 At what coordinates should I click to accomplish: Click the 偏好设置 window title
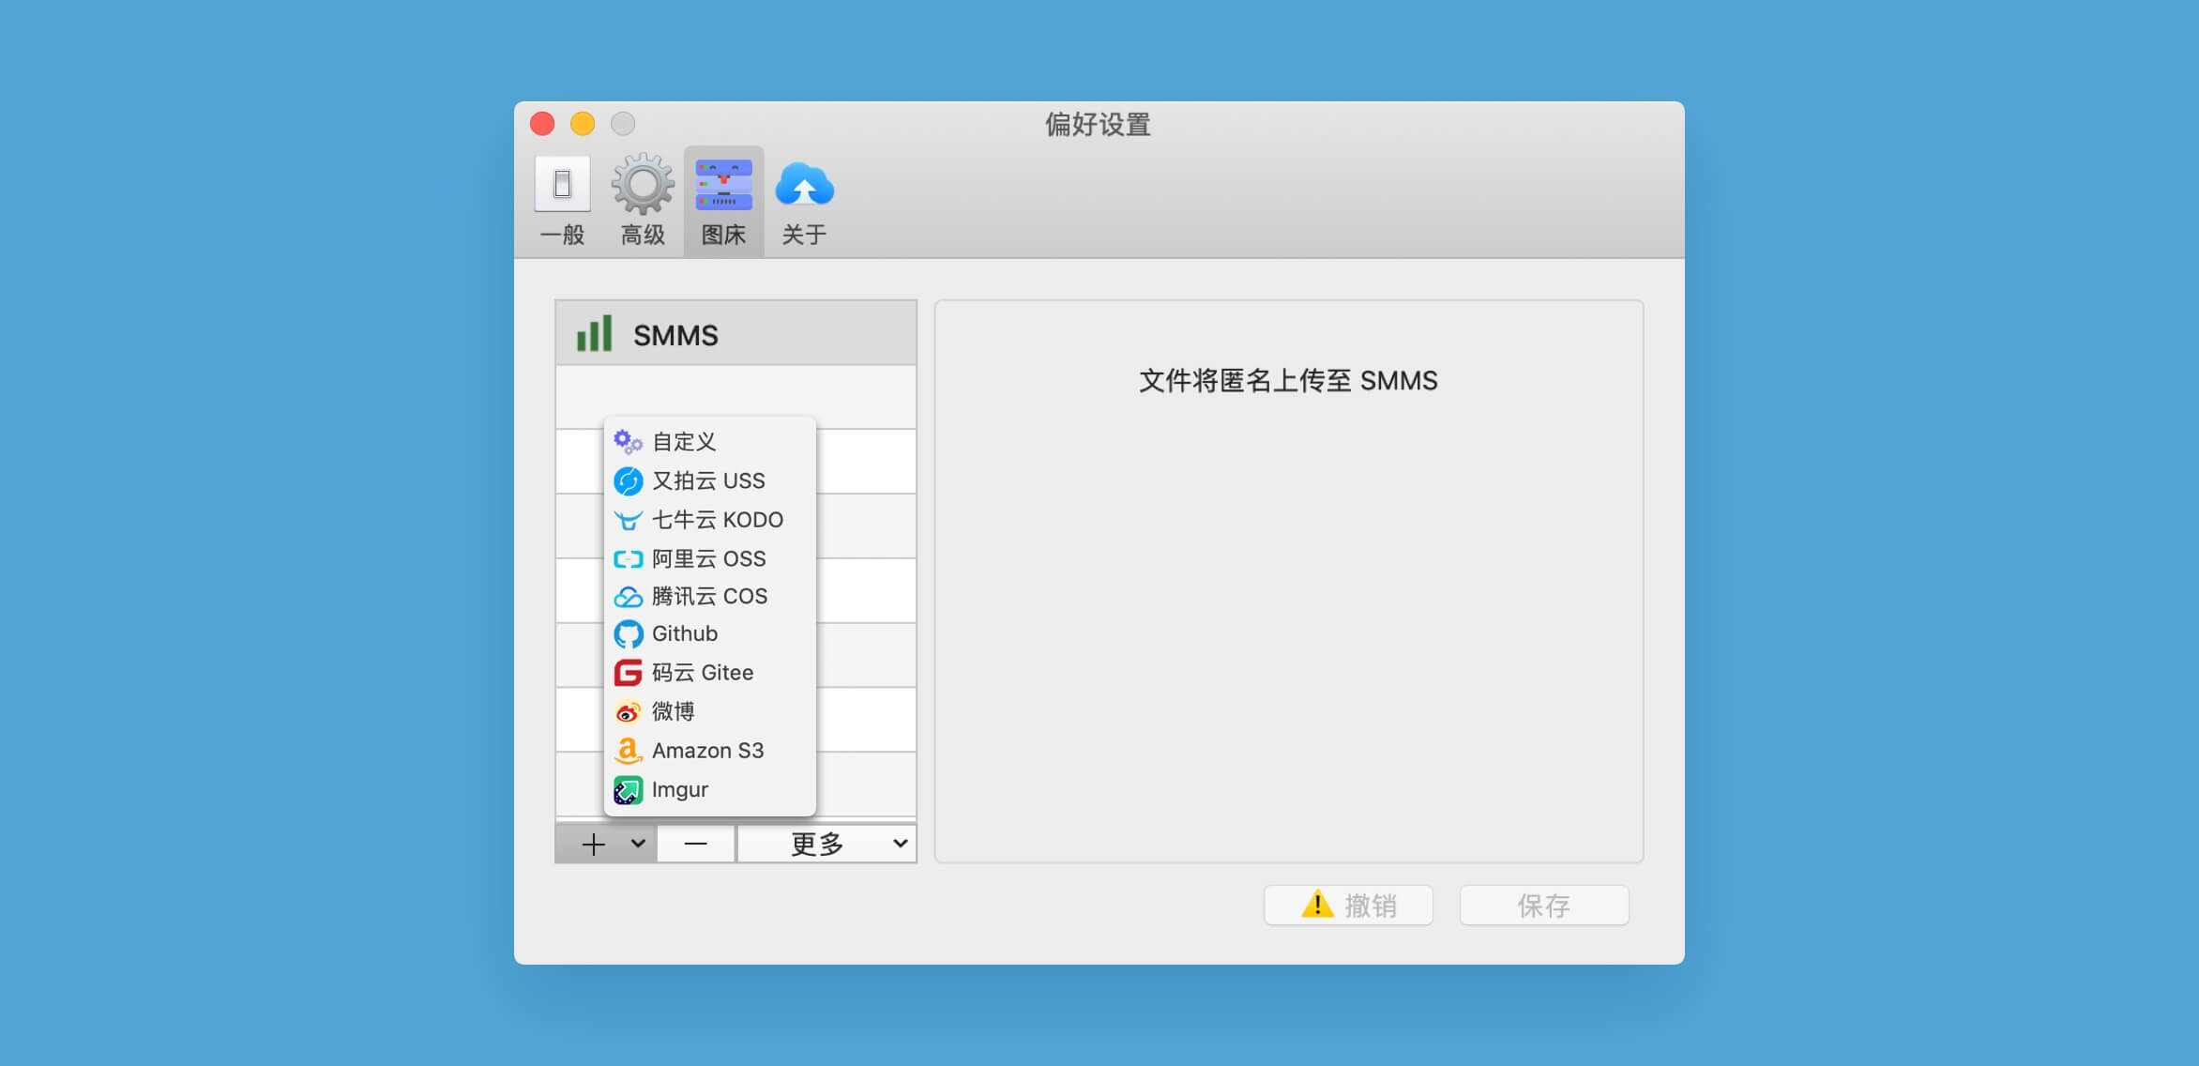pos(1099,124)
